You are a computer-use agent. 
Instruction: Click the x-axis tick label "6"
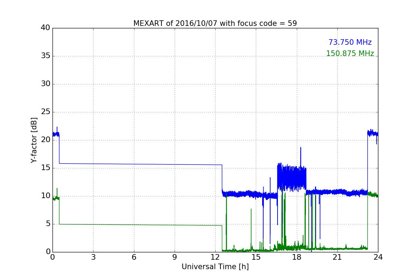pos(134,257)
